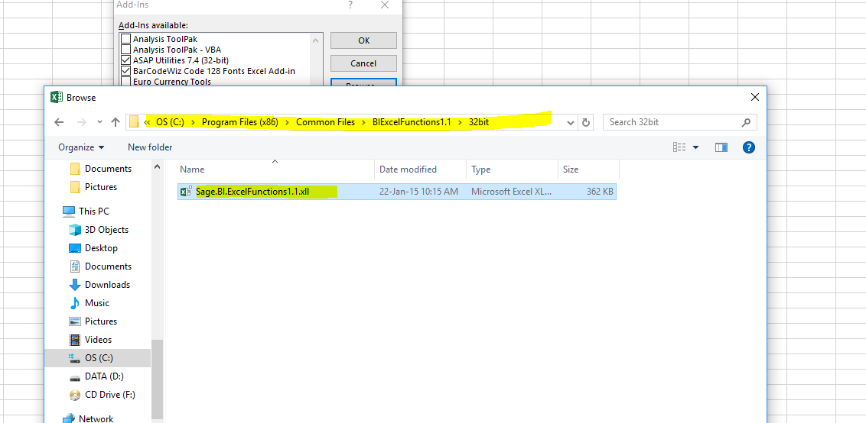Open recent locations dropdown arrow
866x423 pixels.
(99, 122)
